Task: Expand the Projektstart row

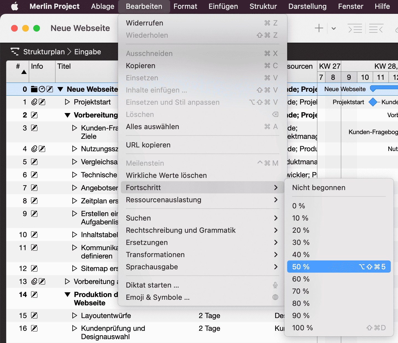Action: pyautogui.click(x=67, y=102)
